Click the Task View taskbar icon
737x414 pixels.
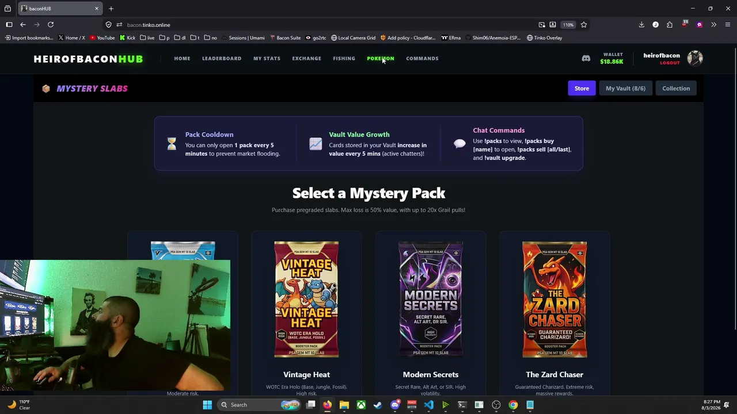[310, 405]
